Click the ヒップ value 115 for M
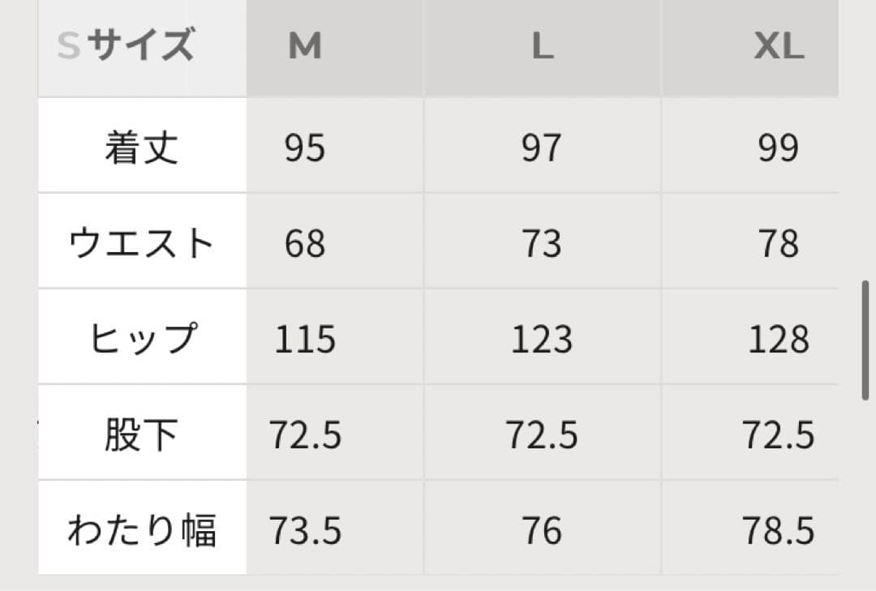 pyautogui.click(x=305, y=340)
